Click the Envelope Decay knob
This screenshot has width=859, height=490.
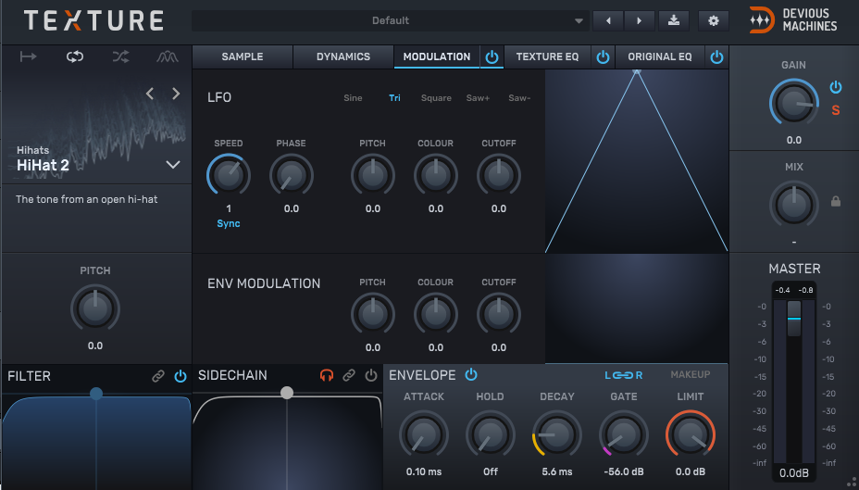(x=557, y=434)
